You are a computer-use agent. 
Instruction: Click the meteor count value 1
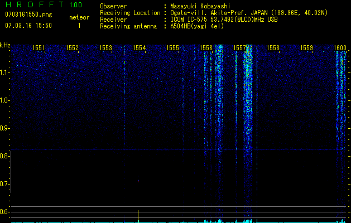coord(79,26)
